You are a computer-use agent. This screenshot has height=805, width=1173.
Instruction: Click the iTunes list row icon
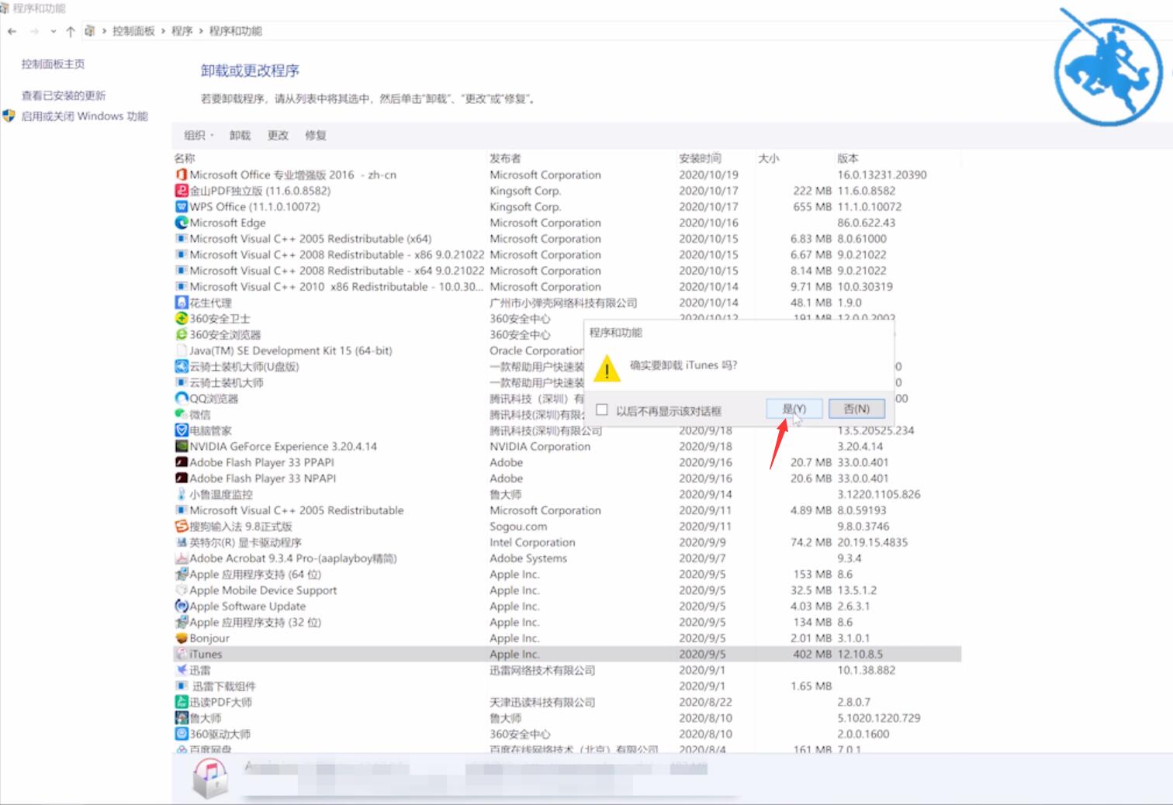tap(182, 654)
